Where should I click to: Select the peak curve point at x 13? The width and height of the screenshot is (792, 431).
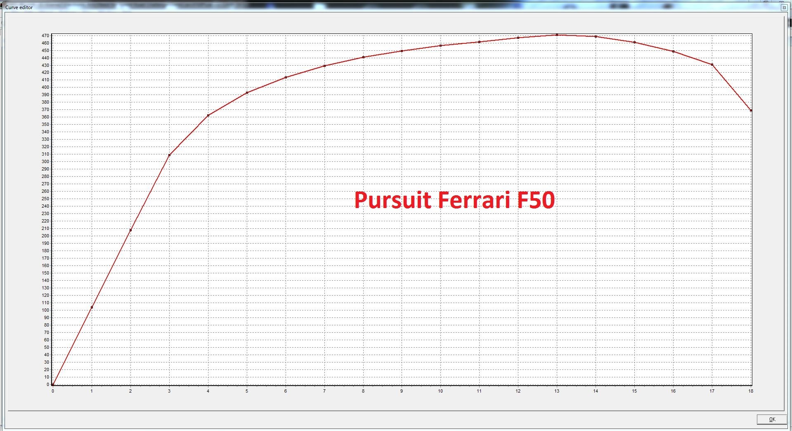pyautogui.click(x=557, y=35)
